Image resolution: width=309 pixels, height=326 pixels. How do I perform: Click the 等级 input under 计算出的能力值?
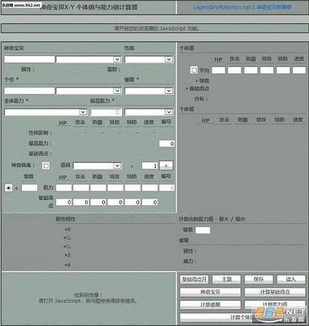click(203, 230)
